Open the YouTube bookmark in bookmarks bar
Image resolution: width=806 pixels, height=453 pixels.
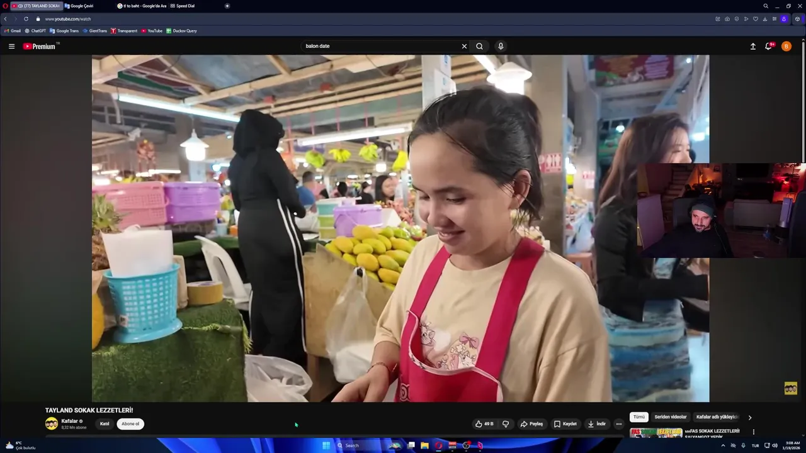(152, 31)
